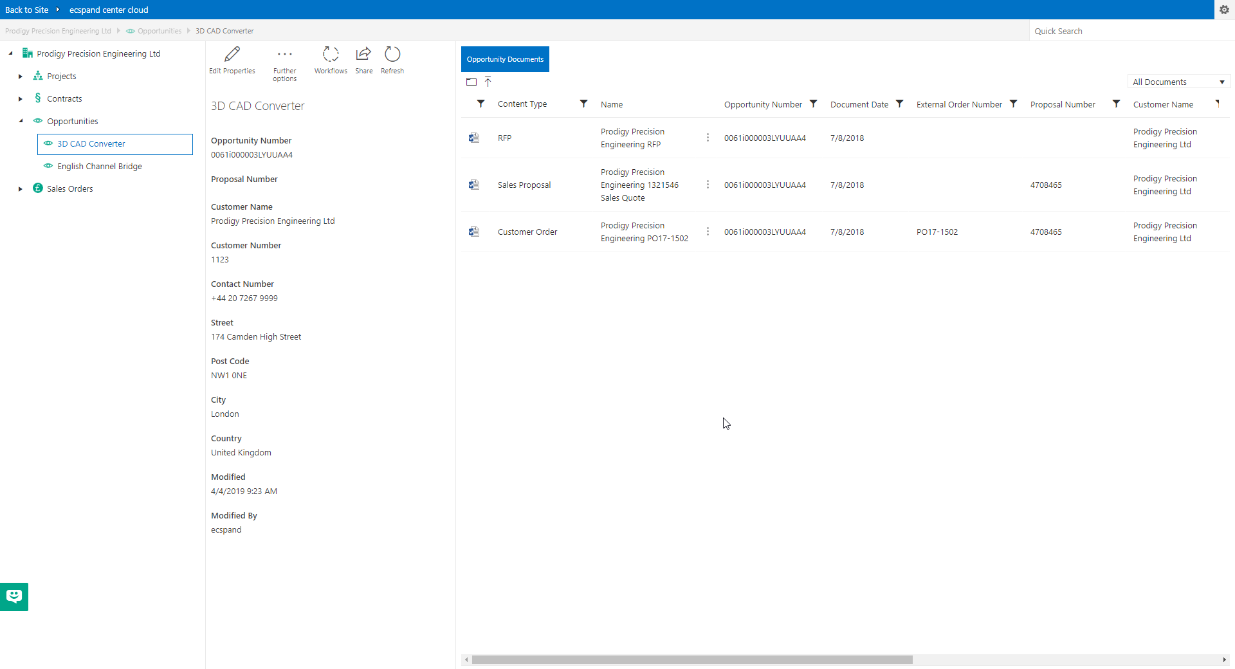
Task: Select the Opportunity Documents tab
Action: click(505, 59)
